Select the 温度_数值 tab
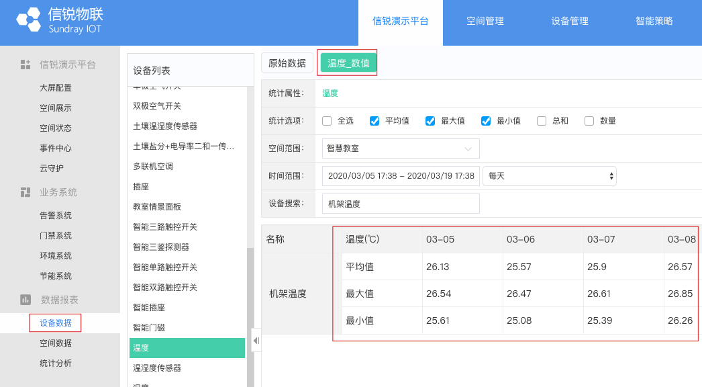This screenshot has width=702, height=387. 348,63
